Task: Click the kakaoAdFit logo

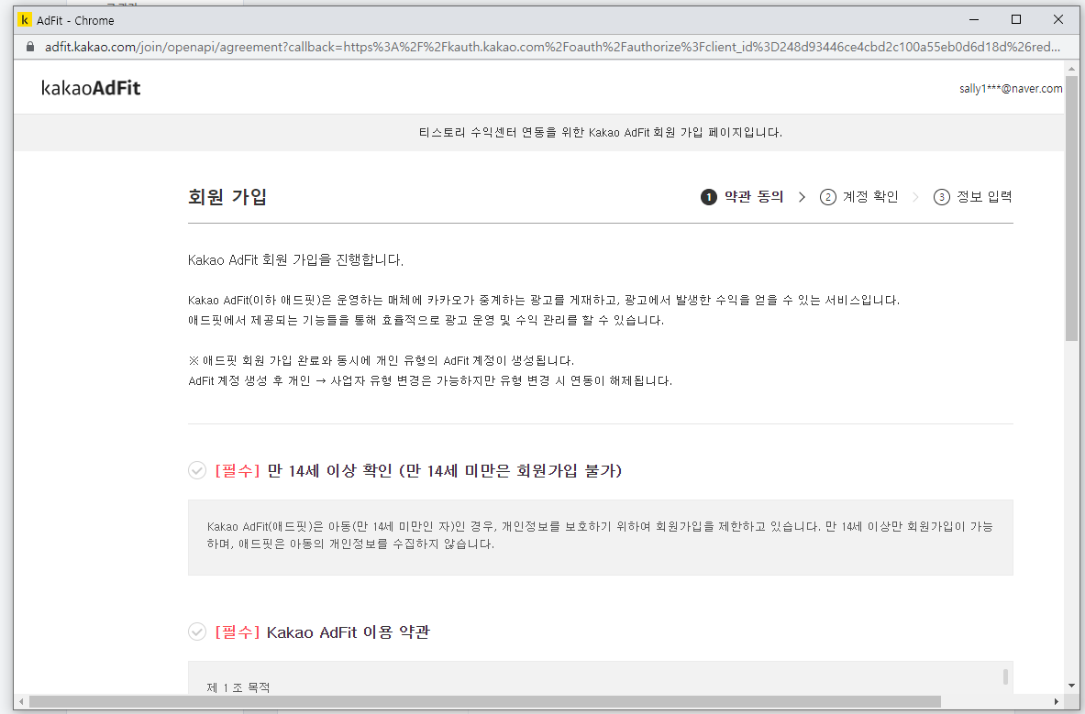Action: point(91,88)
